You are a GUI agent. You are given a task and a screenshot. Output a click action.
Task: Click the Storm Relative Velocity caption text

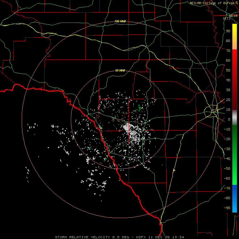pos(119,237)
